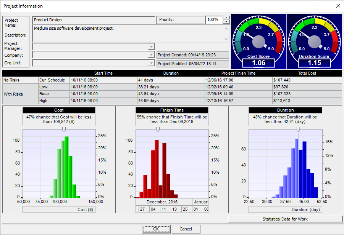Click the Cancel button
The width and height of the screenshot is (344, 235).
(186, 229)
